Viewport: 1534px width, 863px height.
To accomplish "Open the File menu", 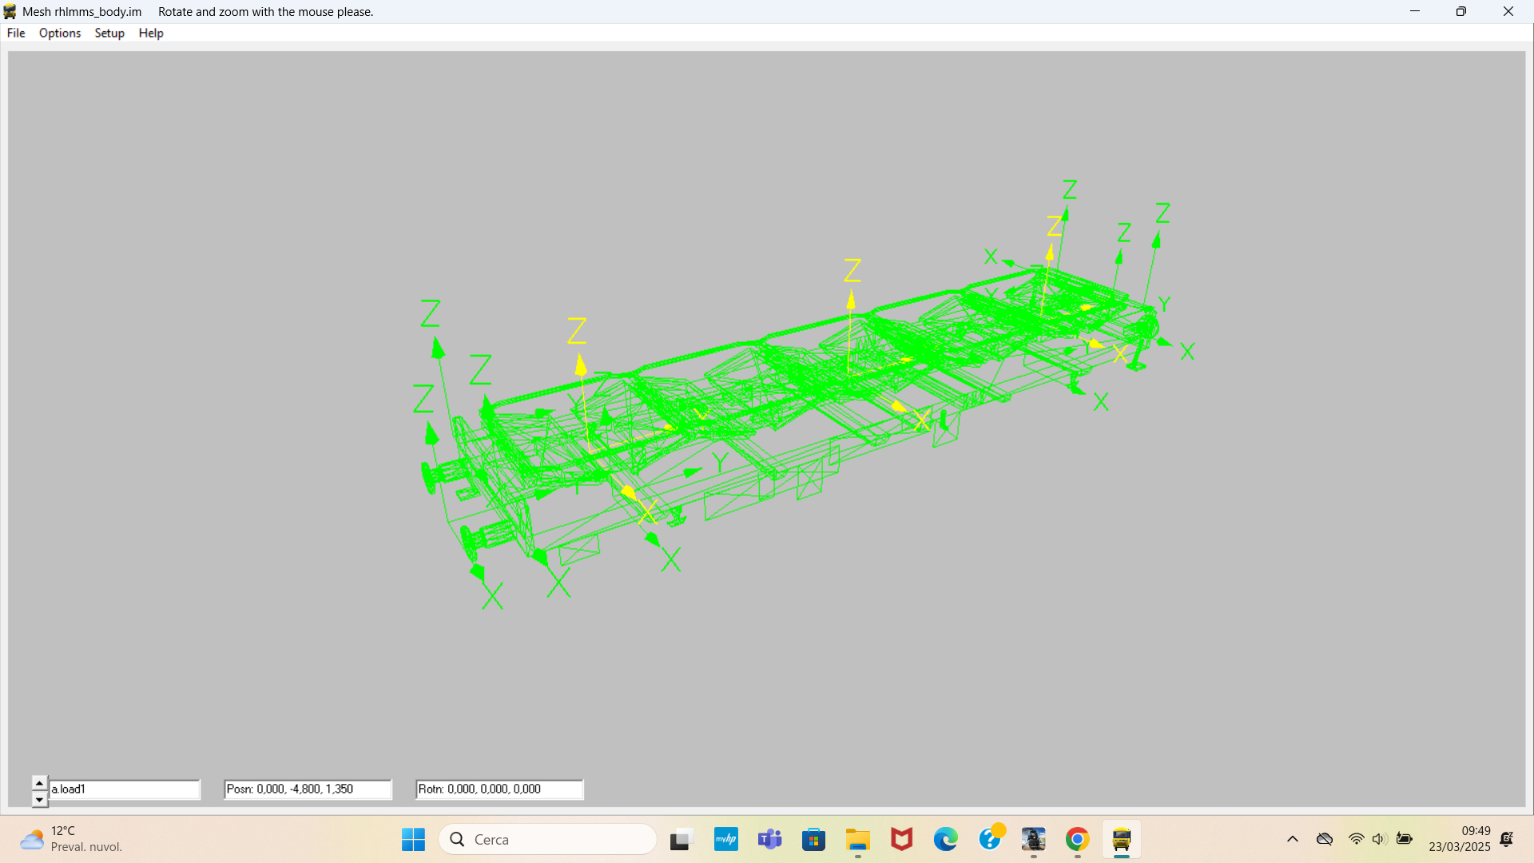I will click(x=16, y=33).
